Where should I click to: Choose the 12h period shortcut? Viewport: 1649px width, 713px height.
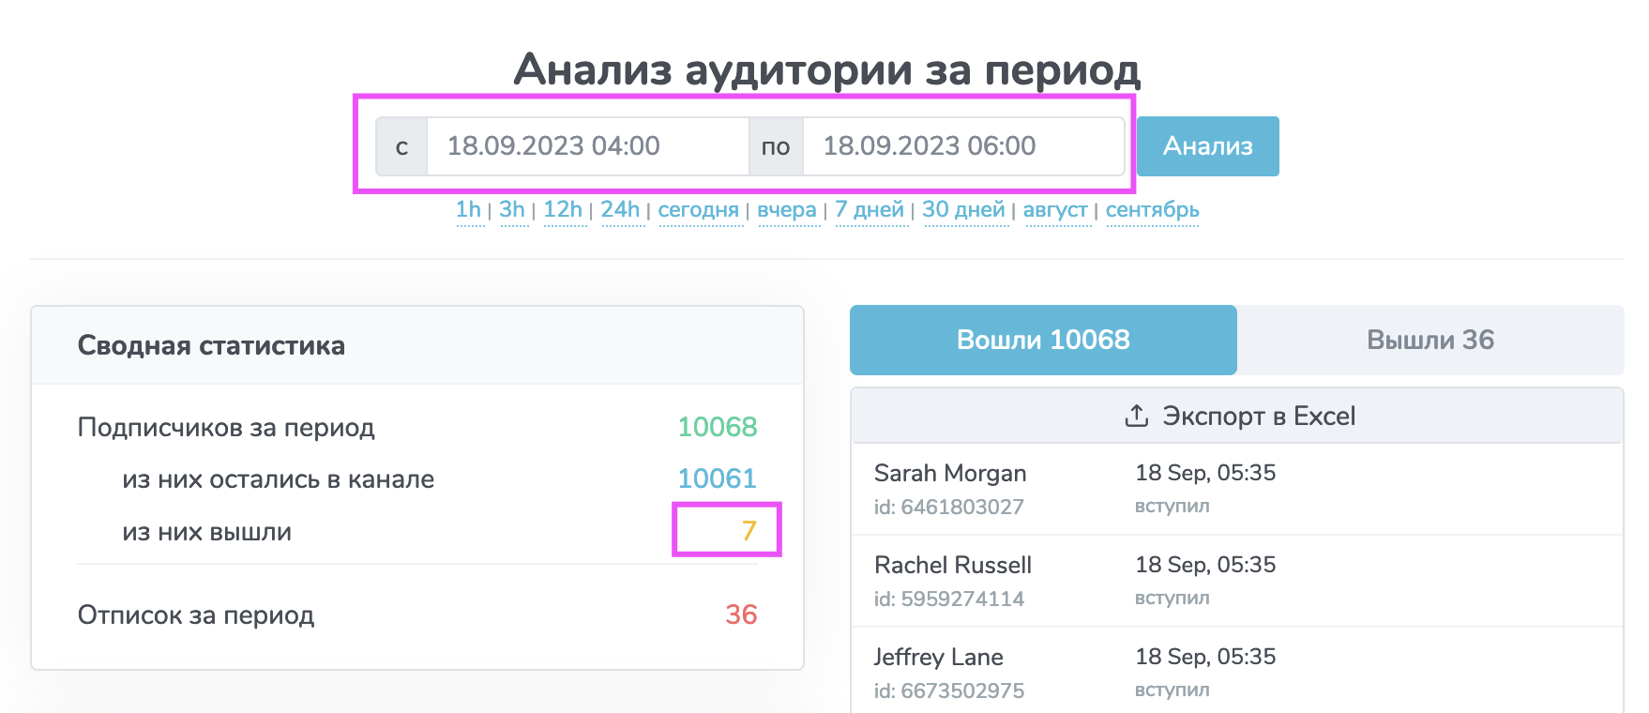[x=563, y=210]
